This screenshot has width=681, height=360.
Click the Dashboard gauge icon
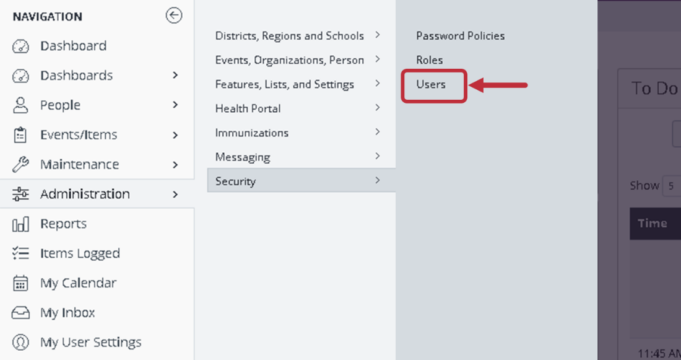(21, 46)
